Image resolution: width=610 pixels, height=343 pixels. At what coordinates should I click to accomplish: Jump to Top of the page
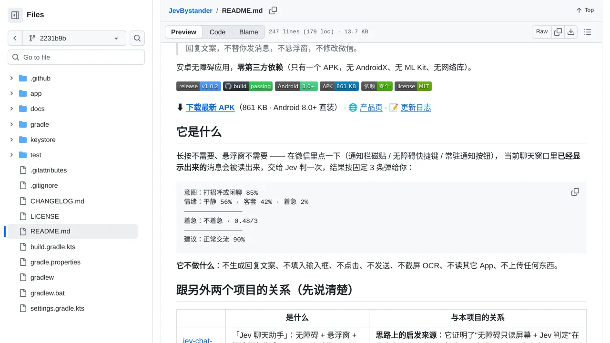[x=585, y=10]
